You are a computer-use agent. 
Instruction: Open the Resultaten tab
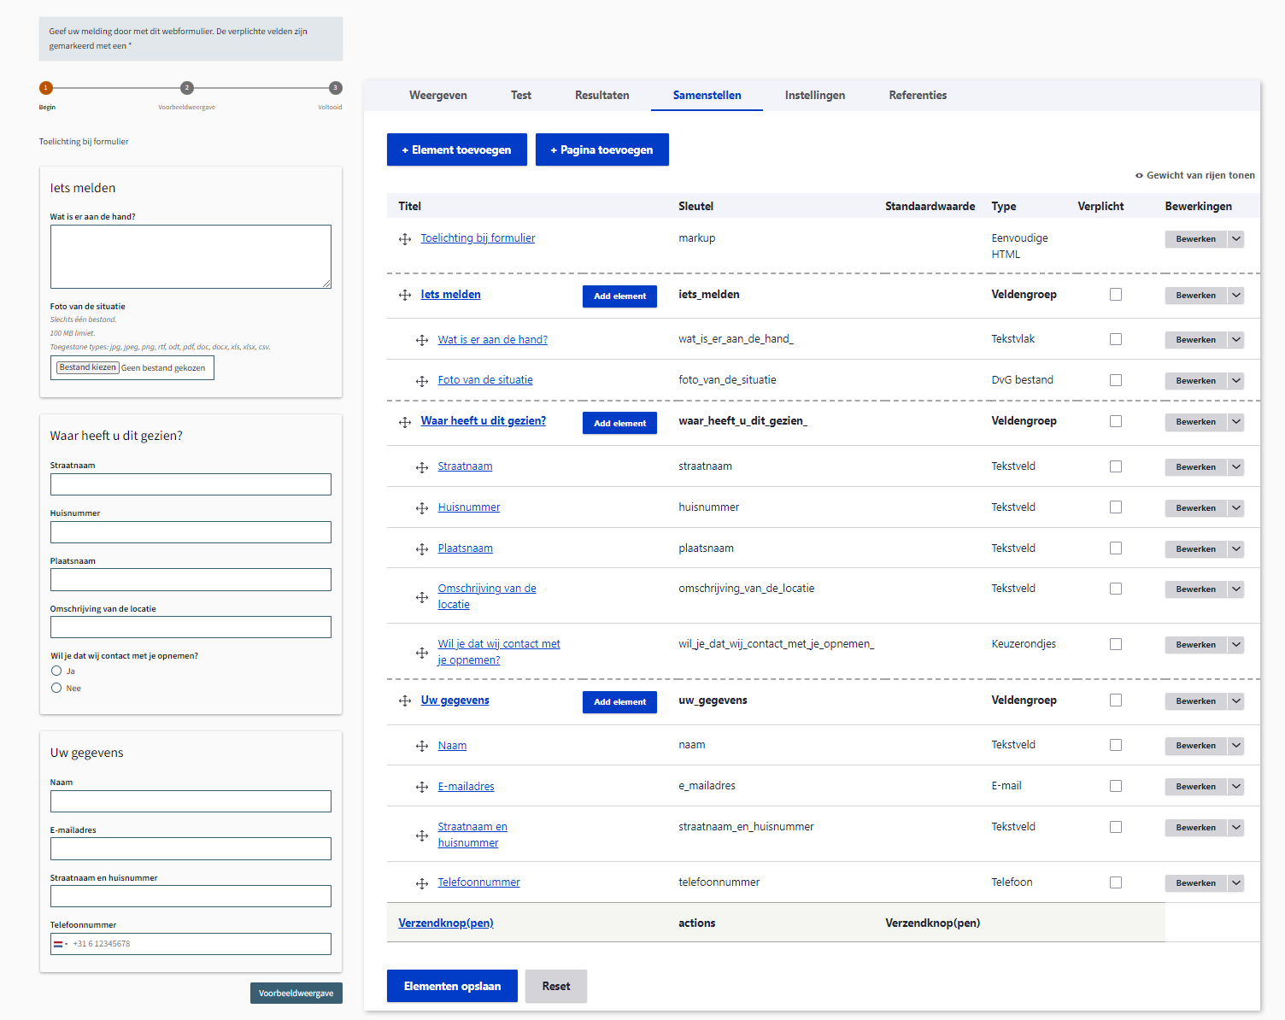pyautogui.click(x=601, y=96)
